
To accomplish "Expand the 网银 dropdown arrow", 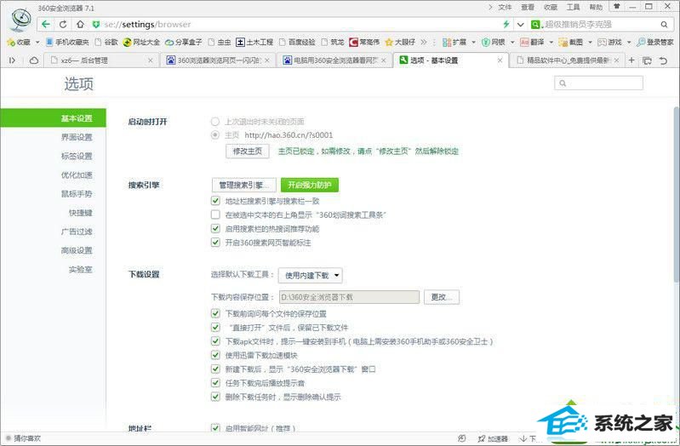I will click(512, 42).
